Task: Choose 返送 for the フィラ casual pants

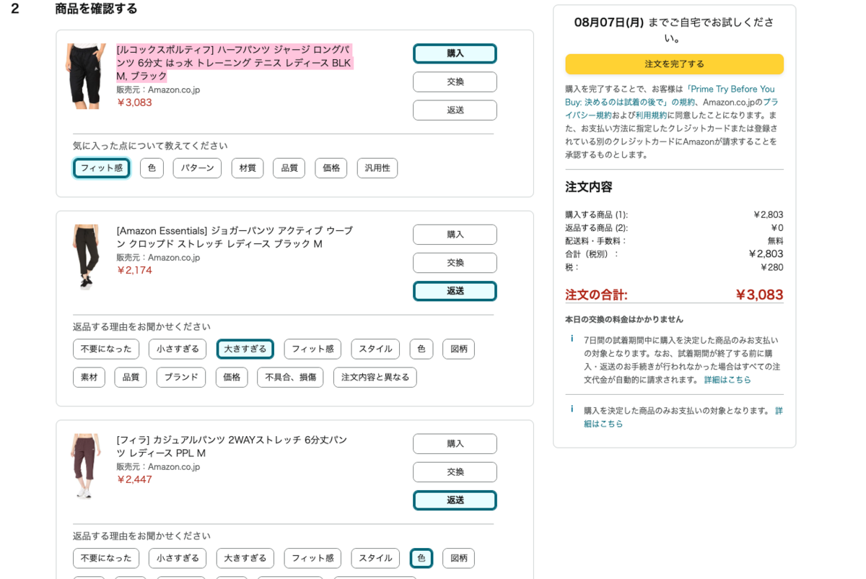Action: pos(455,500)
